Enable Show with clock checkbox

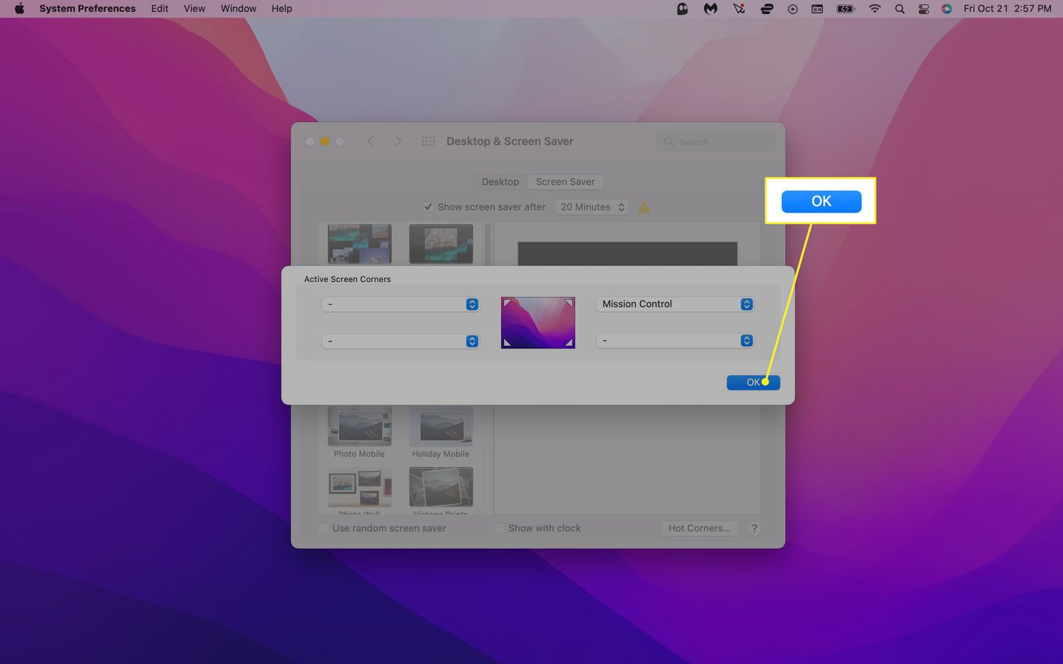point(499,528)
